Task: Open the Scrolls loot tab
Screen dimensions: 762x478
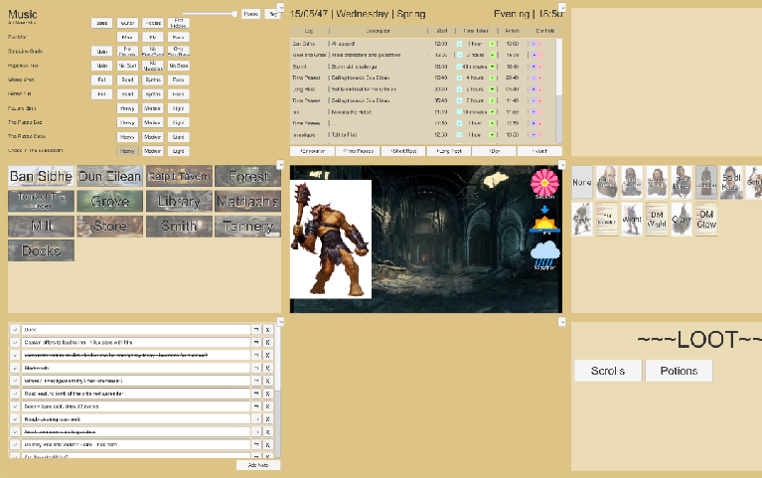Action: coord(607,371)
